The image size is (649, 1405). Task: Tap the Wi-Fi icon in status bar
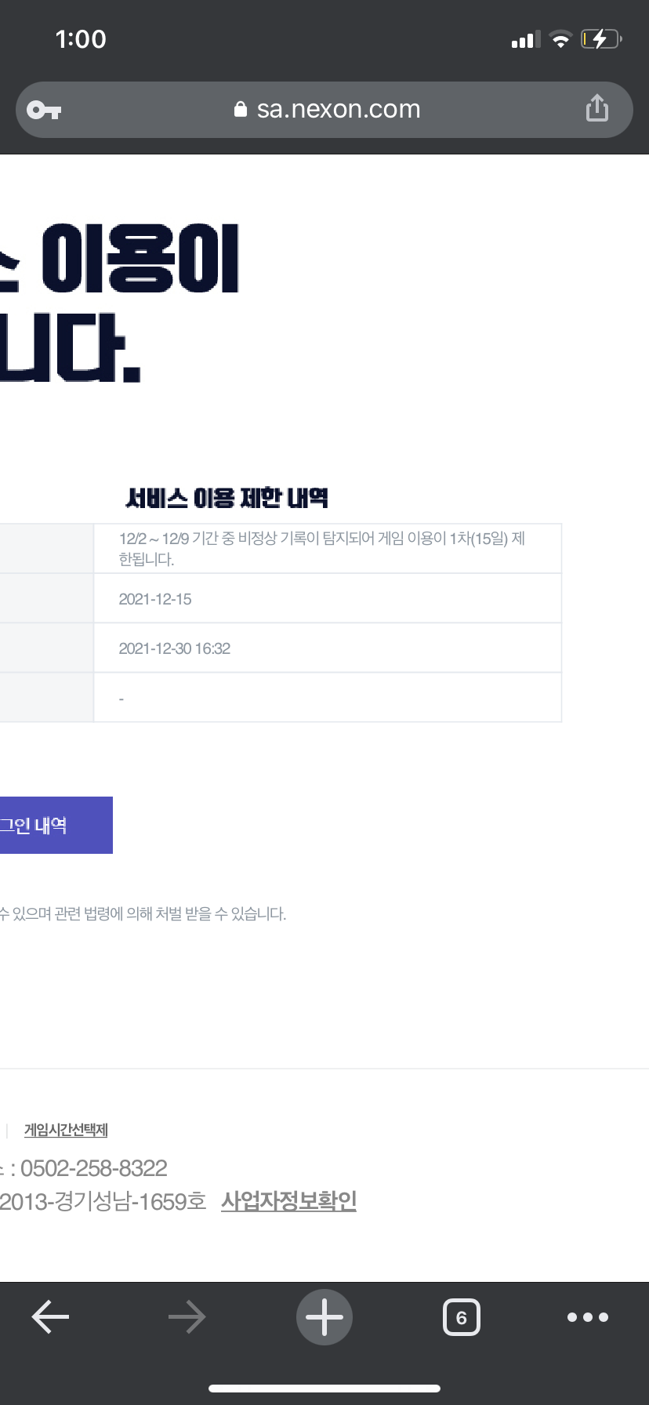pyautogui.click(x=560, y=39)
